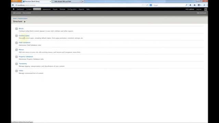Click the Google search engine icon
The image size is (219, 123).
tap(151, 5)
